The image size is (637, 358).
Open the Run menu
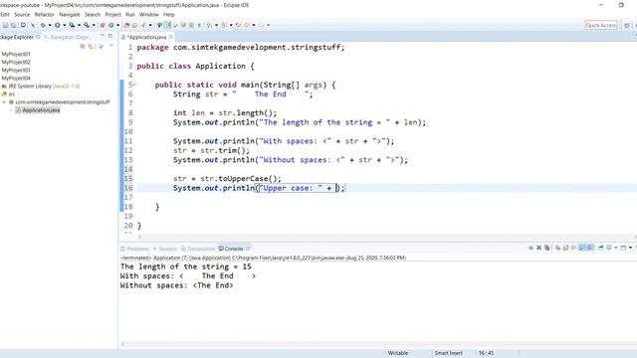[130, 15]
